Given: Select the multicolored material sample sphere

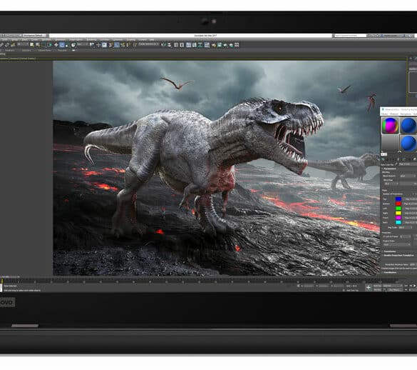Looking at the screenshot, I should (390, 125).
